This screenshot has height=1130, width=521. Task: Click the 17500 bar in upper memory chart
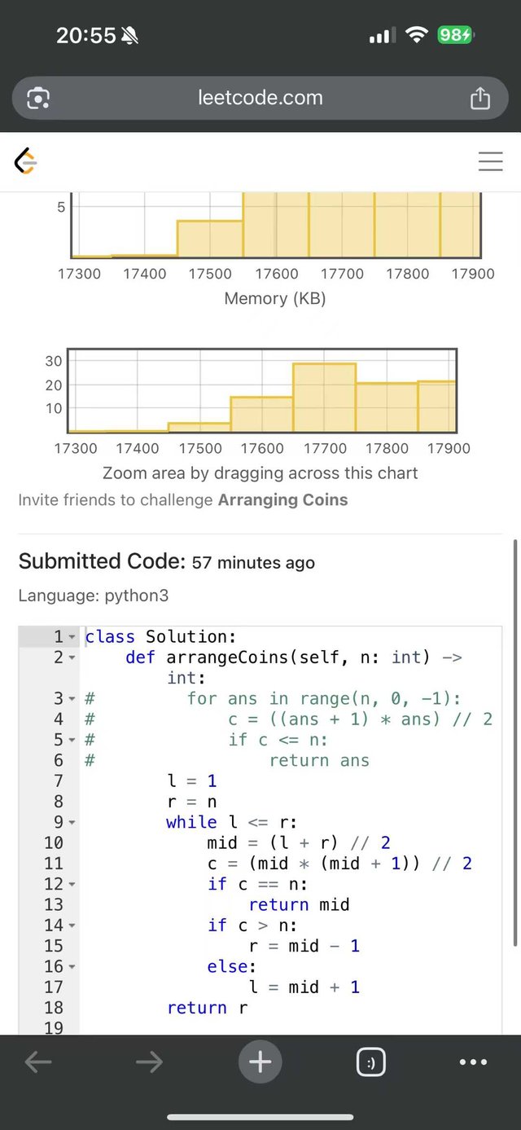pos(210,239)
